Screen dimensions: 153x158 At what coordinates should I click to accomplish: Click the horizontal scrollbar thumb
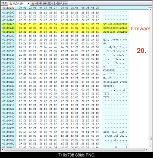[x=75, y=150]
